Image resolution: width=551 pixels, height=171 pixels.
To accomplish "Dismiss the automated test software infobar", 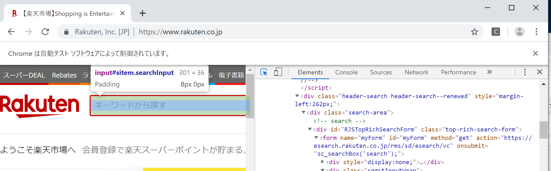I will pyautogui.click(x=535, y=53).
